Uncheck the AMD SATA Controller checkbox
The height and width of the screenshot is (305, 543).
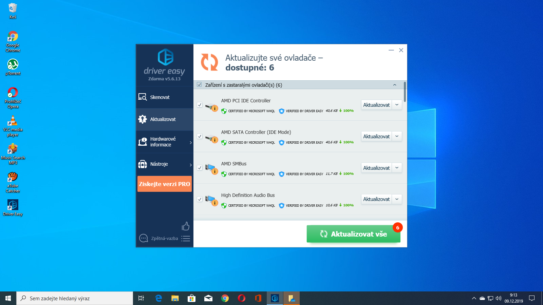pos(200,136)
